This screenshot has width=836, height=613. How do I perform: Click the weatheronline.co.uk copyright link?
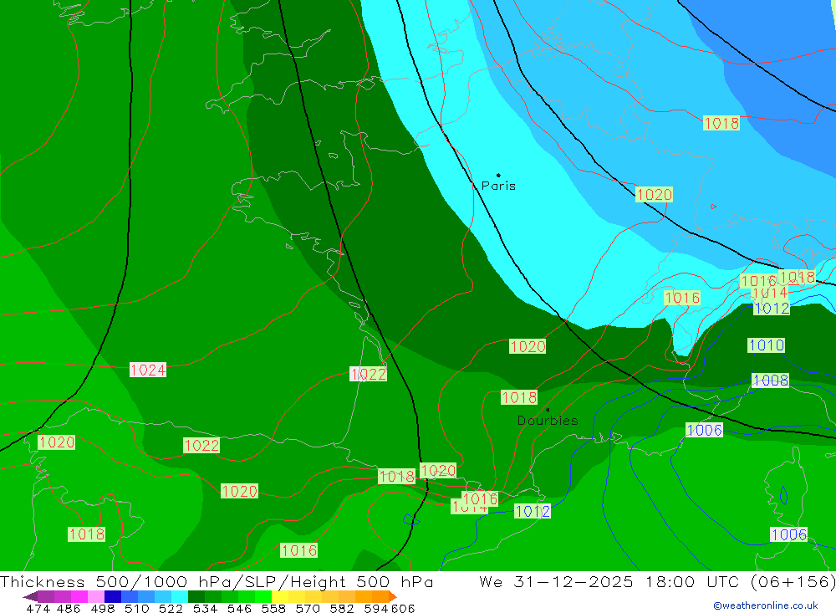(x=765, y=605)
